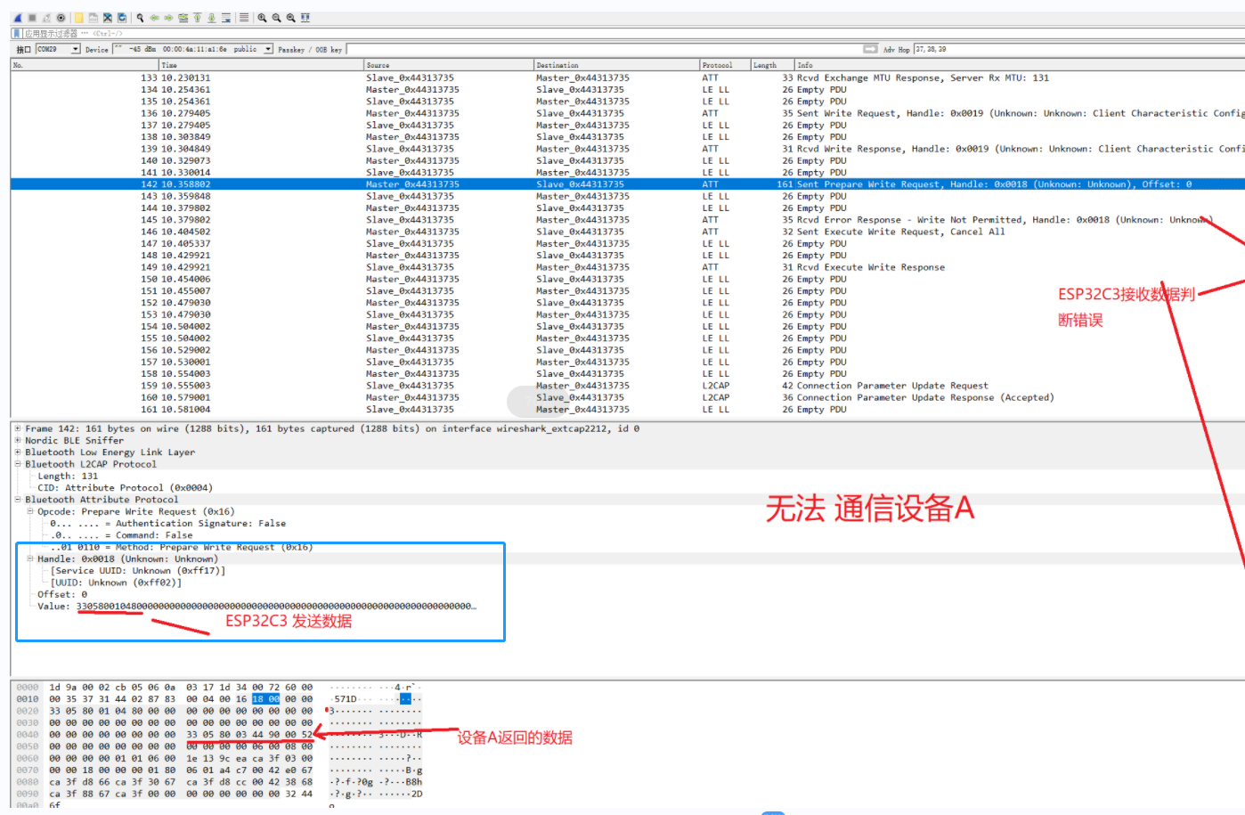Open a capture file via folder icon
This screenshot has width=1245, height=815.
coord(79,18)
